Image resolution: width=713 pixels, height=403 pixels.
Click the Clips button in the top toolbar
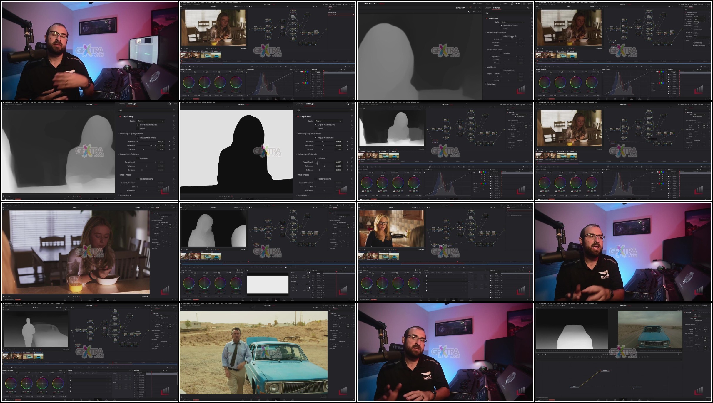coord(491,4)
